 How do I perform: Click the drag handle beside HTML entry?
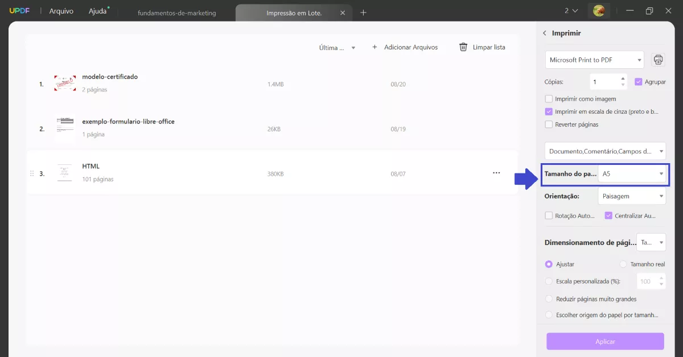coord(31,172)
